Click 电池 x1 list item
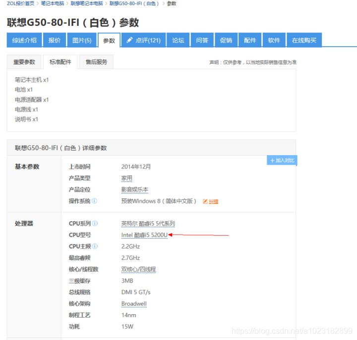The width and height of the screenshot is (357, 340). pos(24,89)
